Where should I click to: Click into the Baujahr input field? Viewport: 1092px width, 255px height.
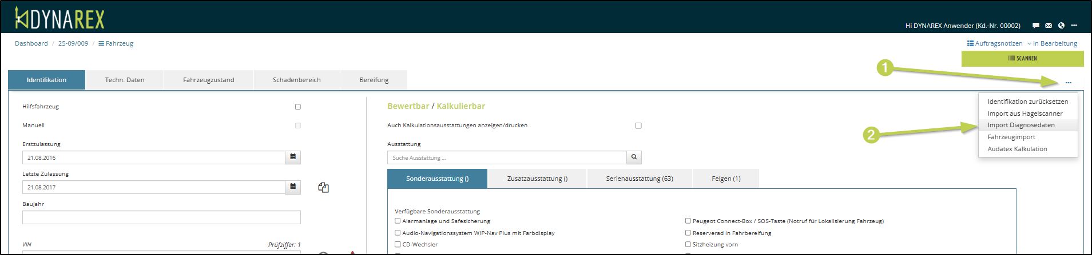[161, 217]
